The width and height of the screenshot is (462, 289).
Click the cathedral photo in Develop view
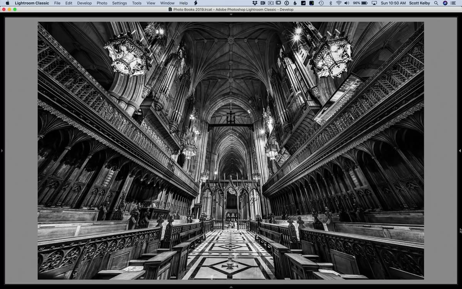click(231, 151)
